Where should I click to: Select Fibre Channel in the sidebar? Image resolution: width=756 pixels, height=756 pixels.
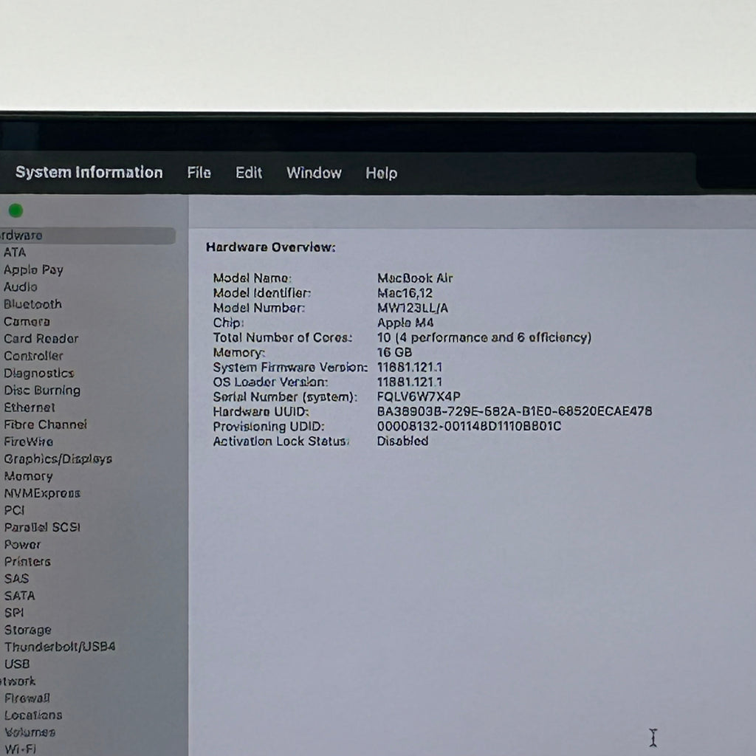tap(45, 425)
